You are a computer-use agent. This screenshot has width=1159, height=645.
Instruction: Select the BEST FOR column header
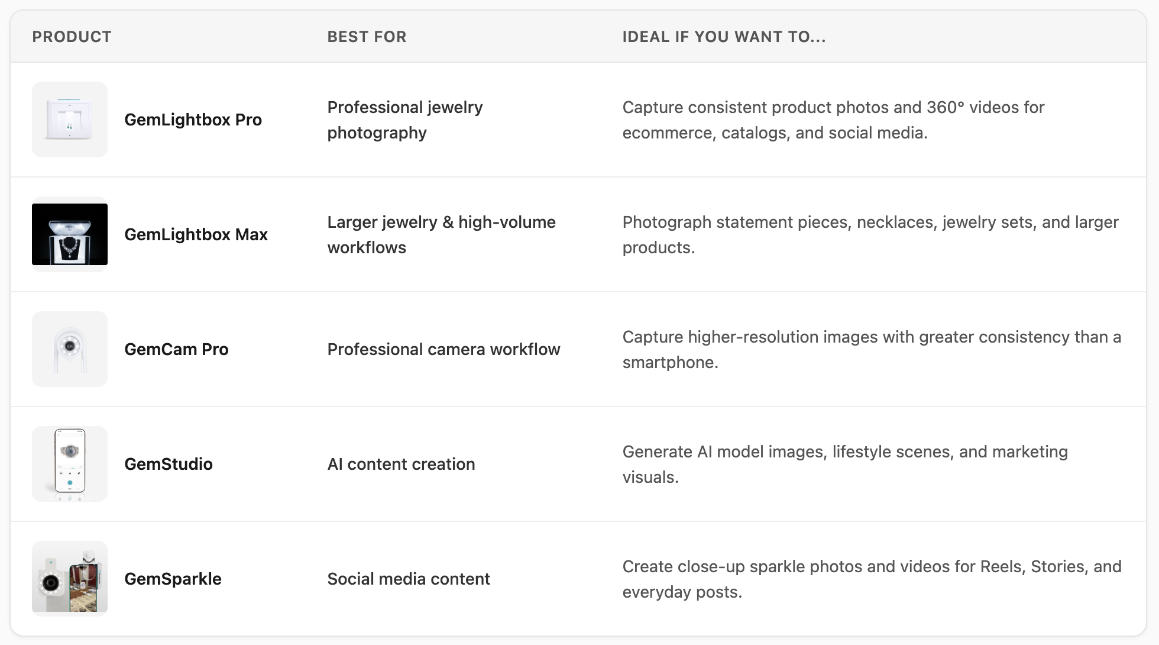click(367, 37)
